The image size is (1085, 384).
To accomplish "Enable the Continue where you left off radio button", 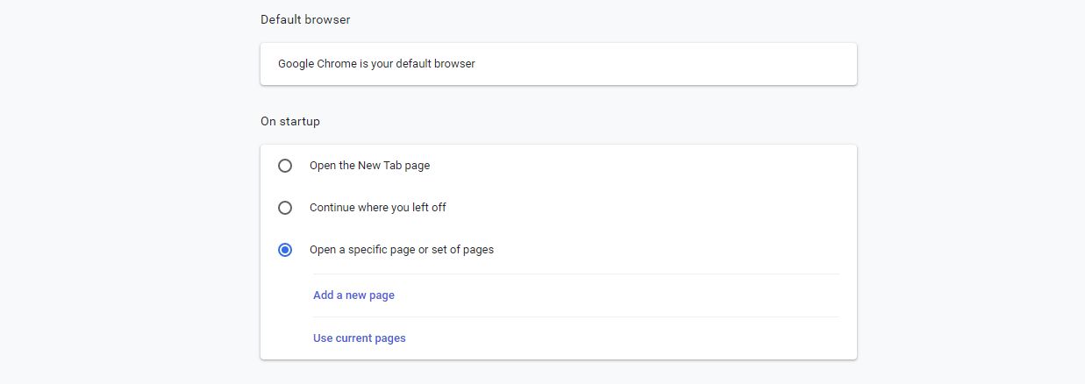I will tap(285, 208).
